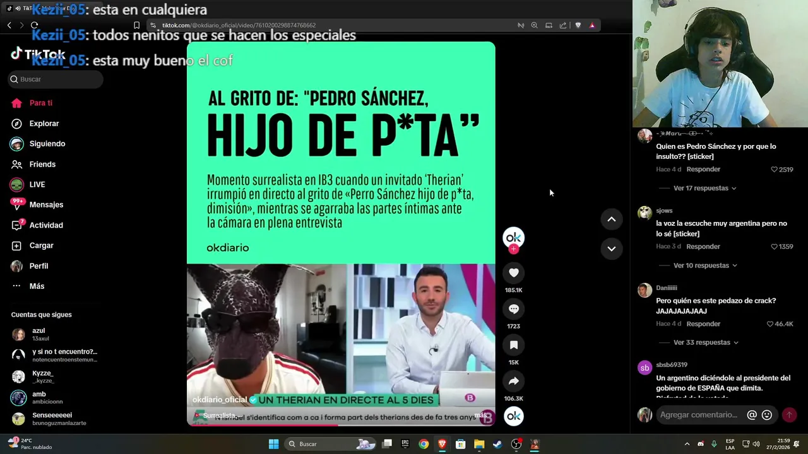The image size is (808, 454).
Task: Save the video with the bookmark icon
Action: pyautogui.click(x=513, y=345)
